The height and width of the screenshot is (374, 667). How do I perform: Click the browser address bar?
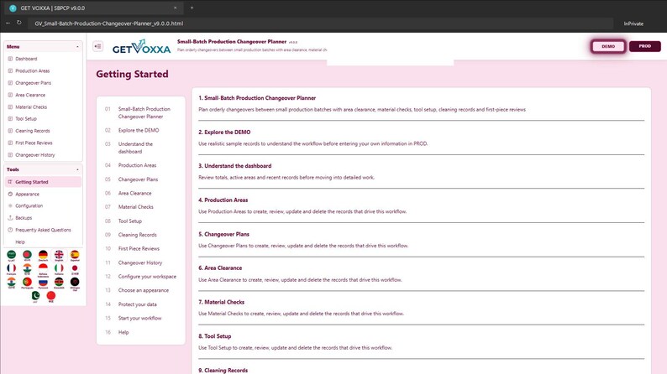click(x=321, y=23)
